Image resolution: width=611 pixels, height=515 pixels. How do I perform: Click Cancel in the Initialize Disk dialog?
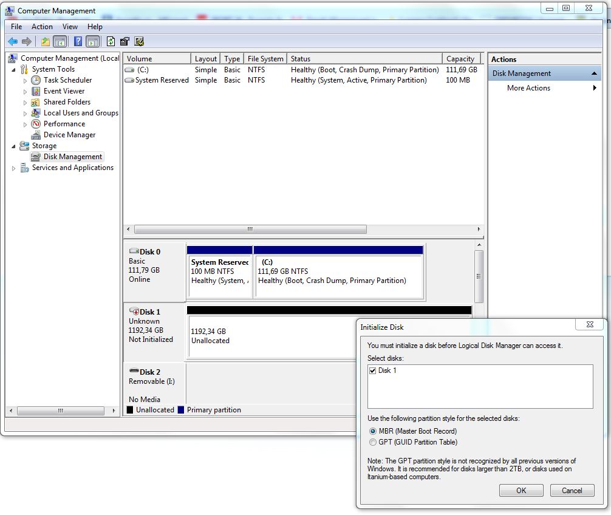pyautogui.click(x=572, y=491)
